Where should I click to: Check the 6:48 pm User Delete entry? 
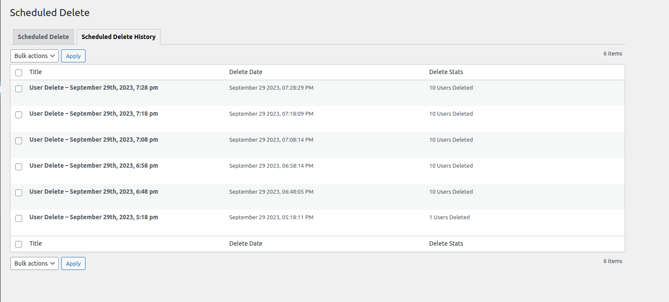19,192
